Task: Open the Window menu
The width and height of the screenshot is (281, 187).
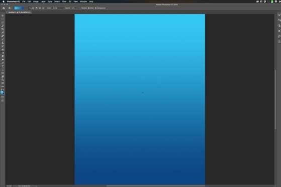Action: 83,2
